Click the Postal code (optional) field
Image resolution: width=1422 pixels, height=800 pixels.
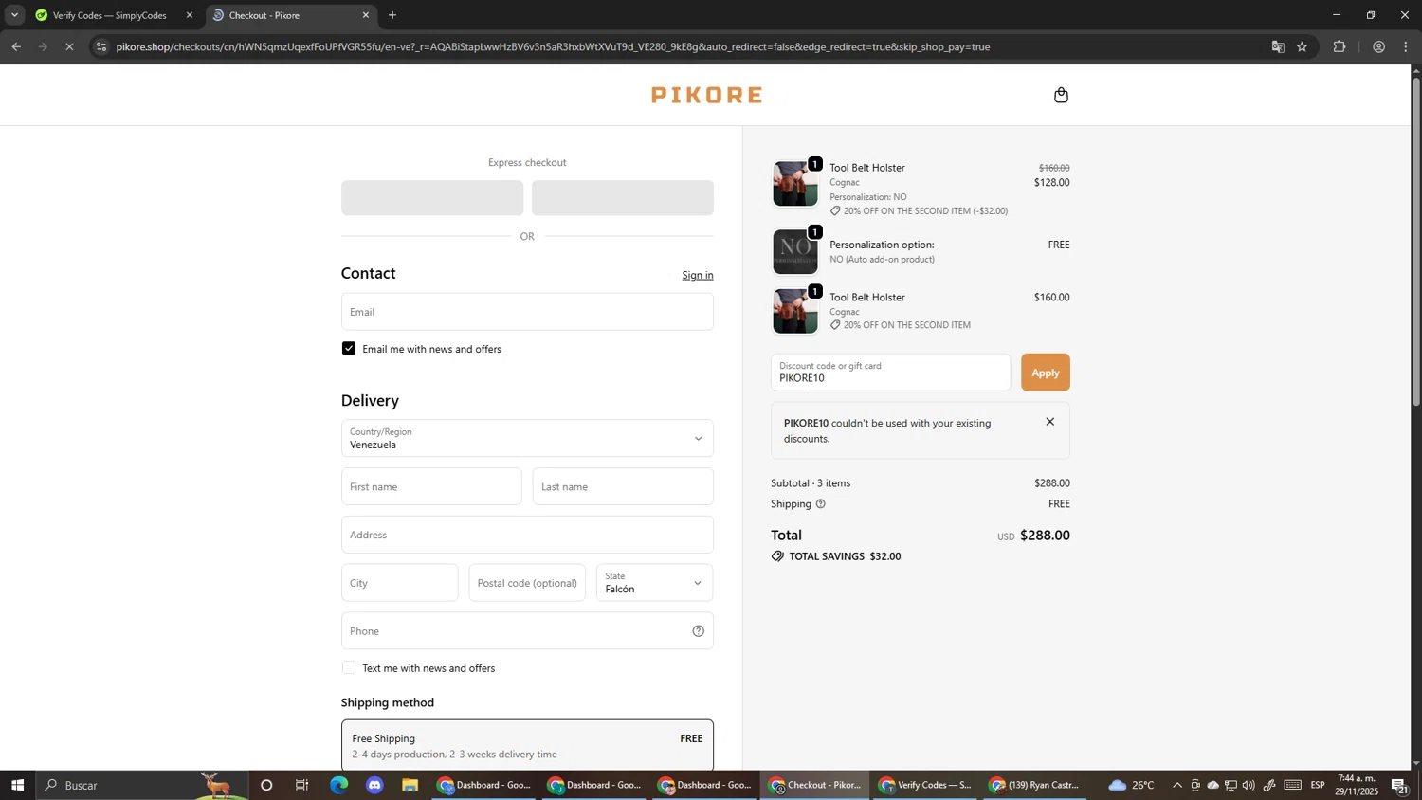527,583
